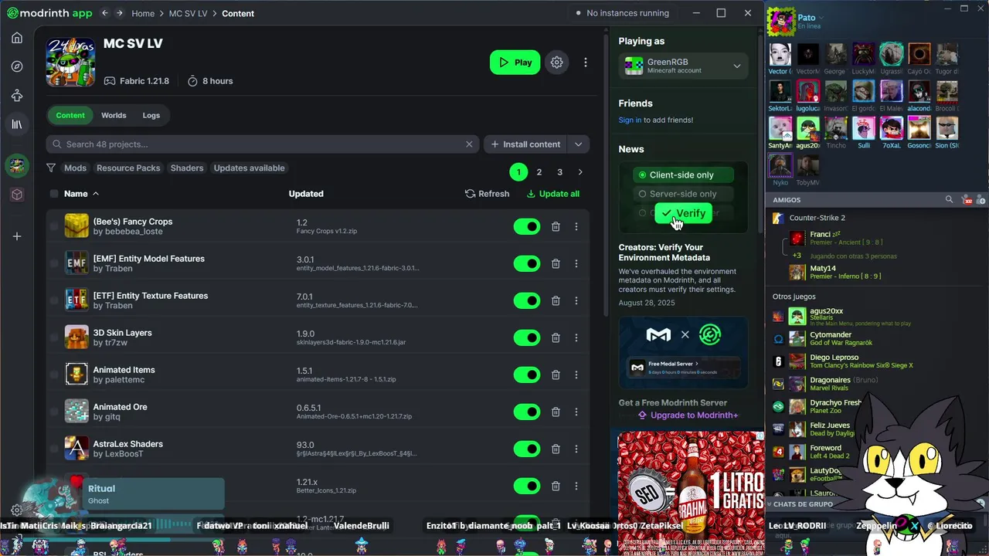Open the cube instance icon in sidebar
This screenshot has width=989, height=556.
point(17,195)
